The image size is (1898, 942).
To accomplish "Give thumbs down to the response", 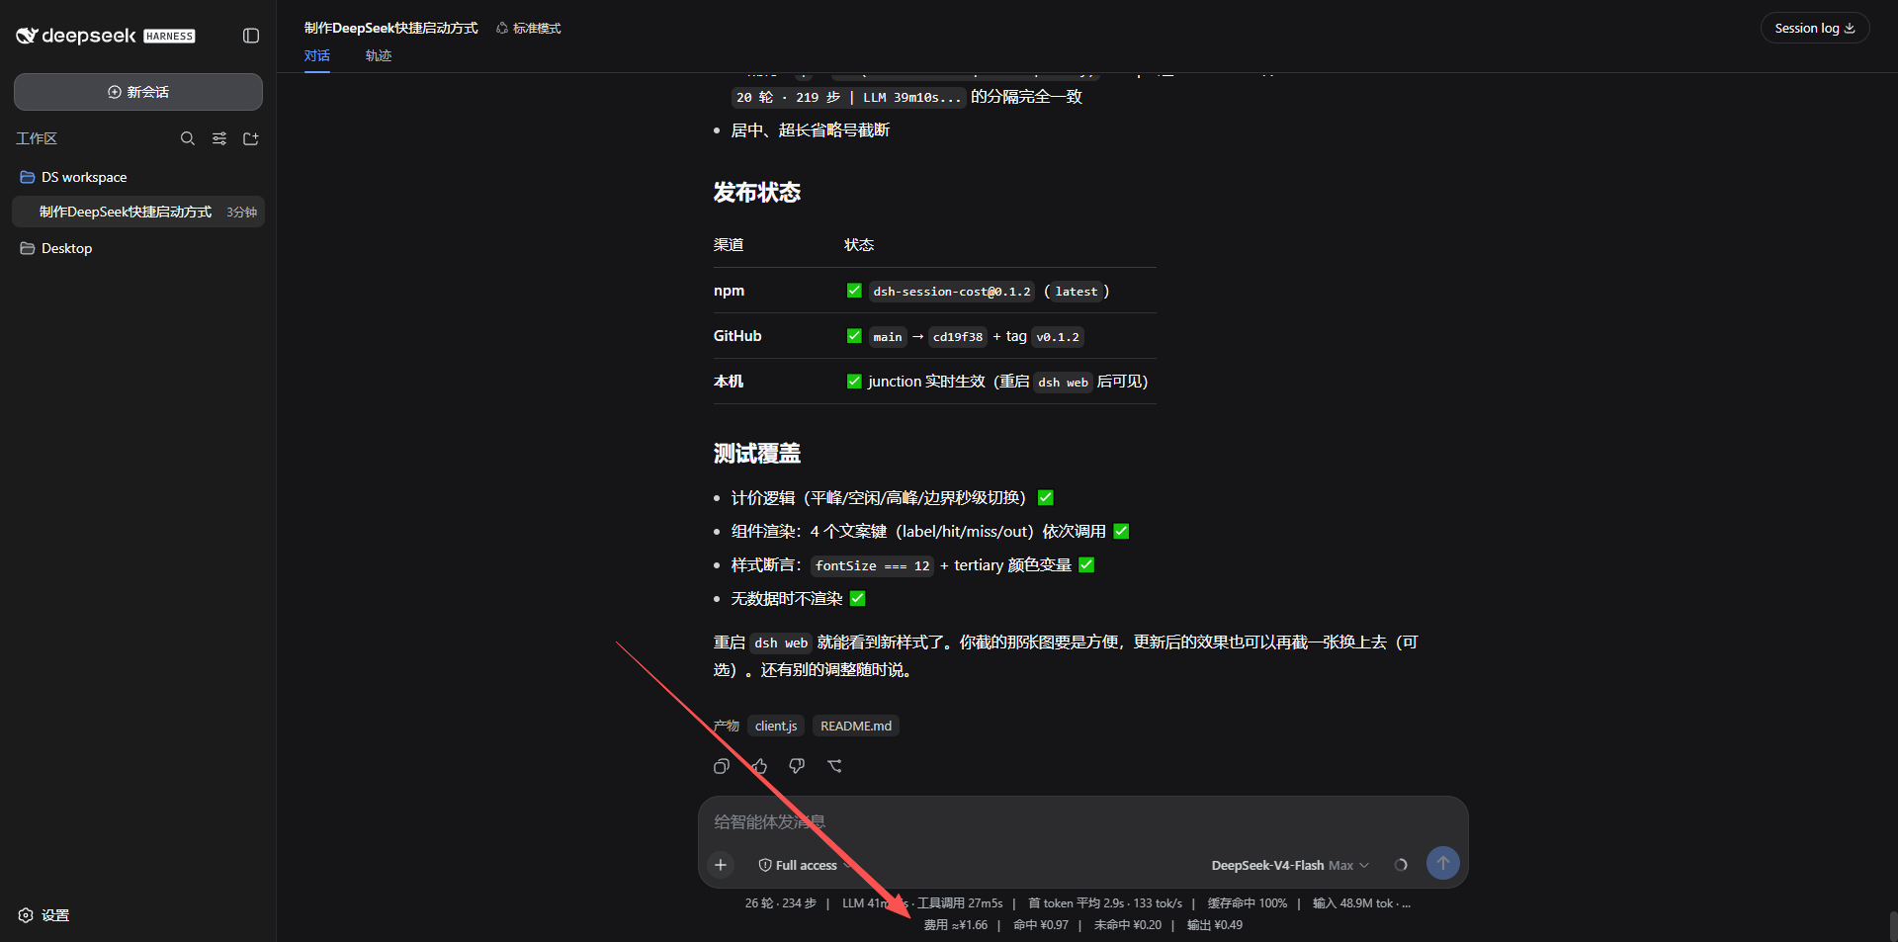I will pos(797,766).
